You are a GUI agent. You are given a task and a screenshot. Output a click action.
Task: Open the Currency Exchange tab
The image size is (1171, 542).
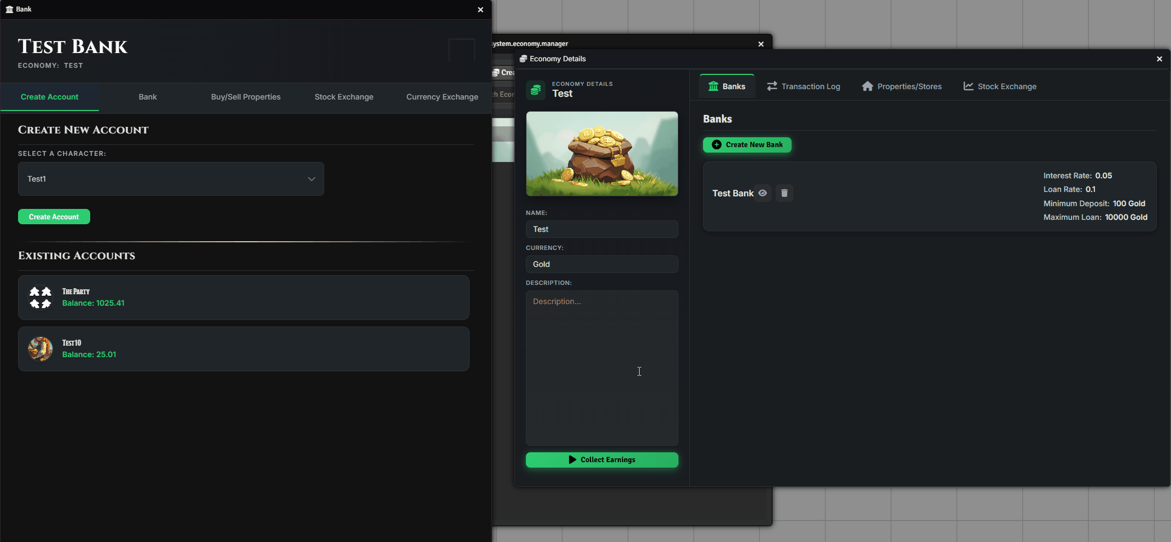(x=442, y=97)
